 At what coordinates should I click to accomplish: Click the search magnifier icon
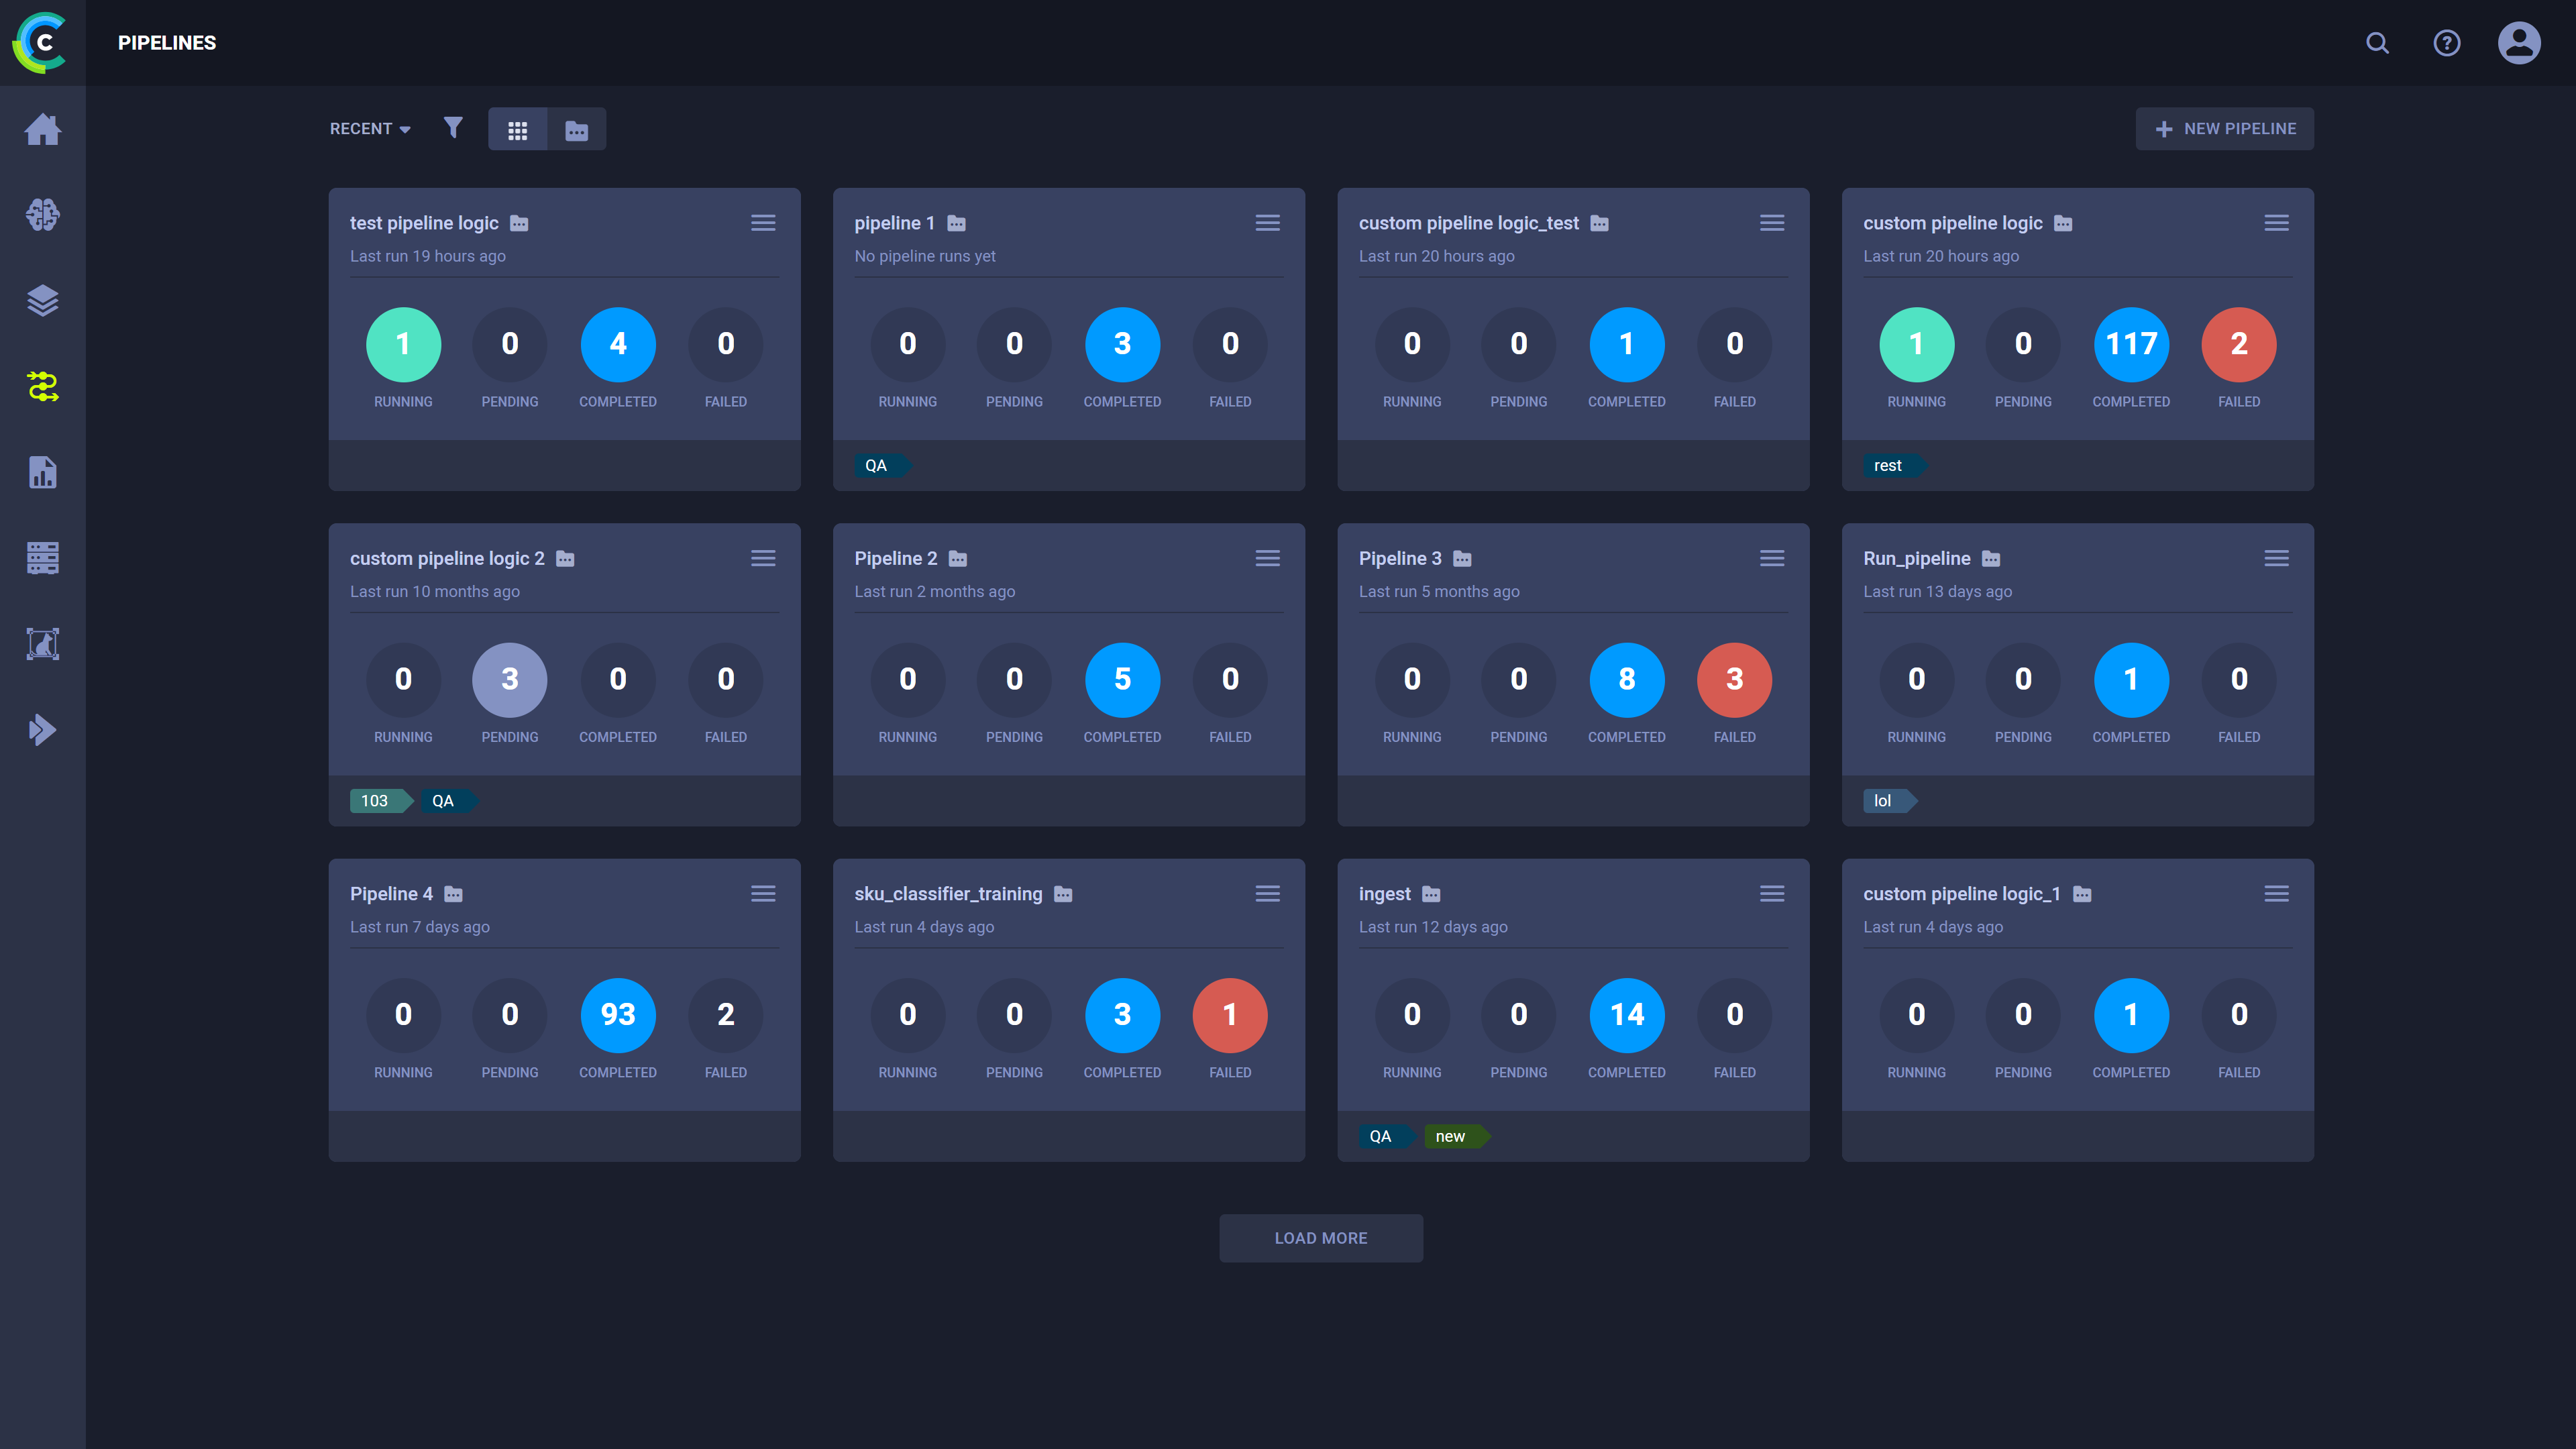tap(2377, 43)
